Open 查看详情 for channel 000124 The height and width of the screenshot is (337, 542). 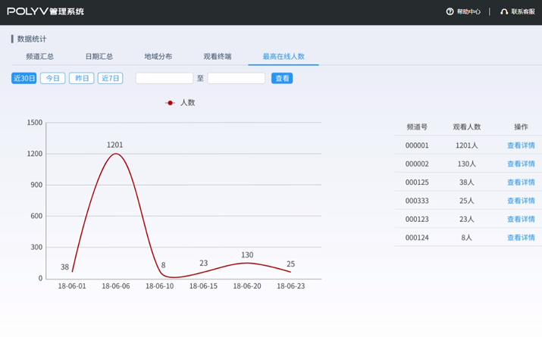click(x=521, y=238)
